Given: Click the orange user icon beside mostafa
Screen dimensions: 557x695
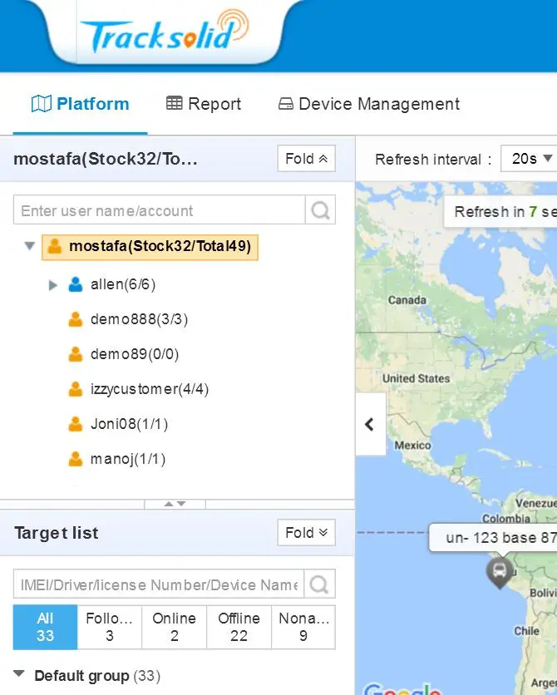Looking at the screenshot, I should [55, 246].
